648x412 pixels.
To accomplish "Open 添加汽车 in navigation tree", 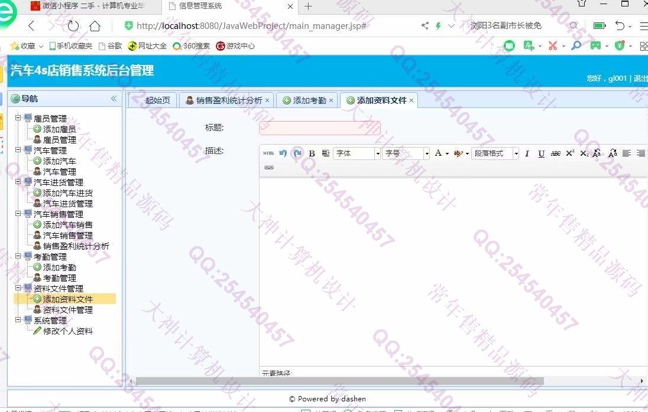I will [x=60, y=161].
